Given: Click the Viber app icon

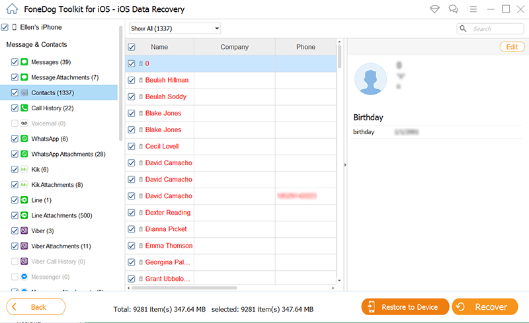Looking at the screenshot, I should [x=24, y=231].
